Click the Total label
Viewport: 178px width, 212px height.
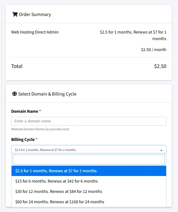click(x=17, y=66)
